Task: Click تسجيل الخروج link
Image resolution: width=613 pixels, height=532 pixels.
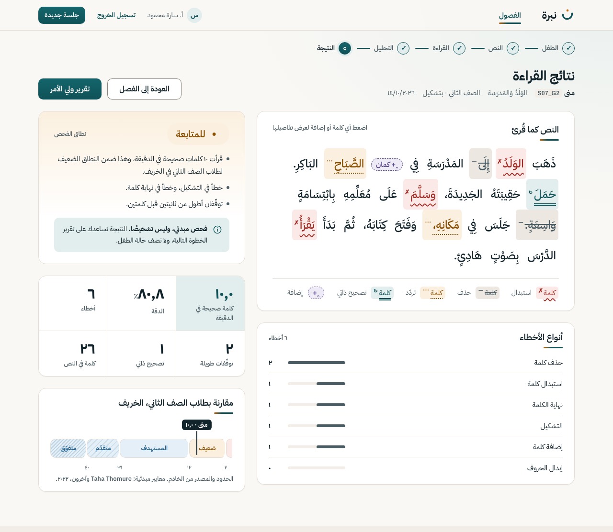Action: 116,15
